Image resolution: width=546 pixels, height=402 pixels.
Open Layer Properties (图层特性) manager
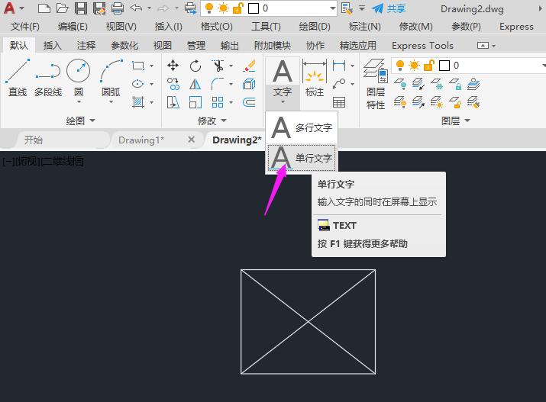click(x=376, y=85)
